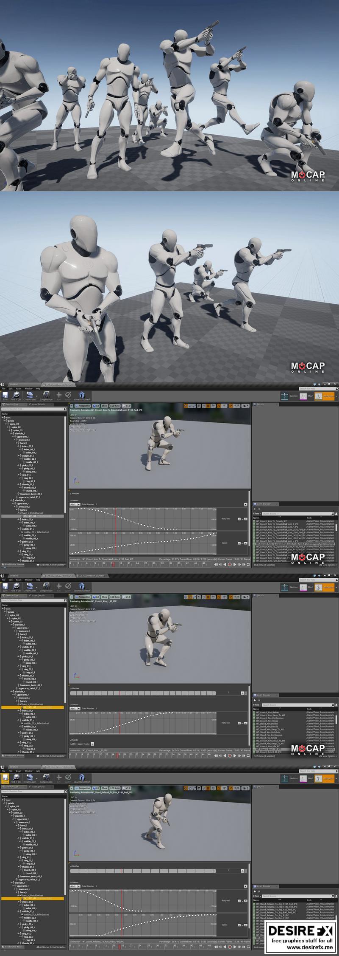Switch to Mesh mode in the Stand_Relaxed_To_Run editor
The width and height of the screenshot is (339, 956).
tap(307, 778)
